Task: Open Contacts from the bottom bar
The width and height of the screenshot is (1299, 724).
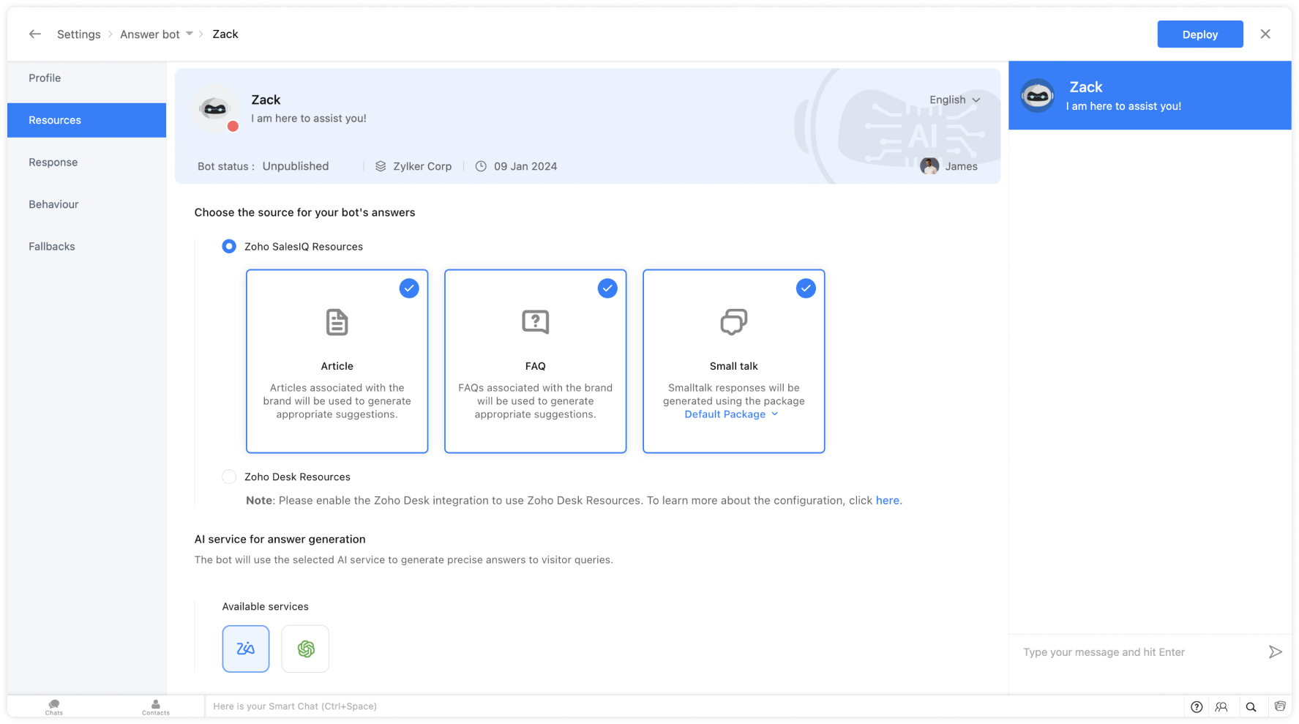Action: [156, 707]
